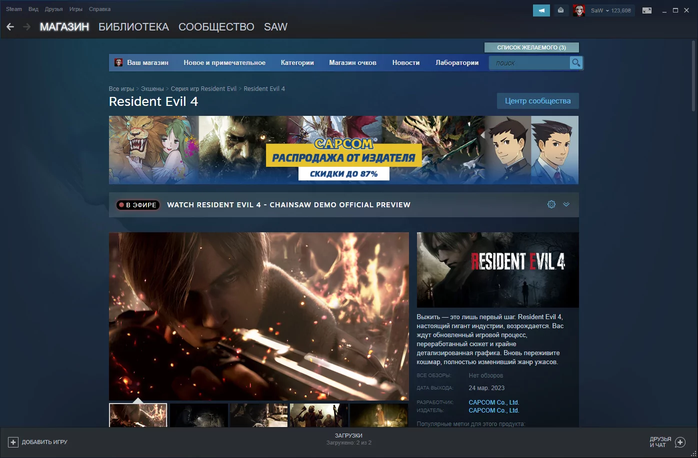Open the Категории store menu

pyautogui.click(x=297, y=63)
